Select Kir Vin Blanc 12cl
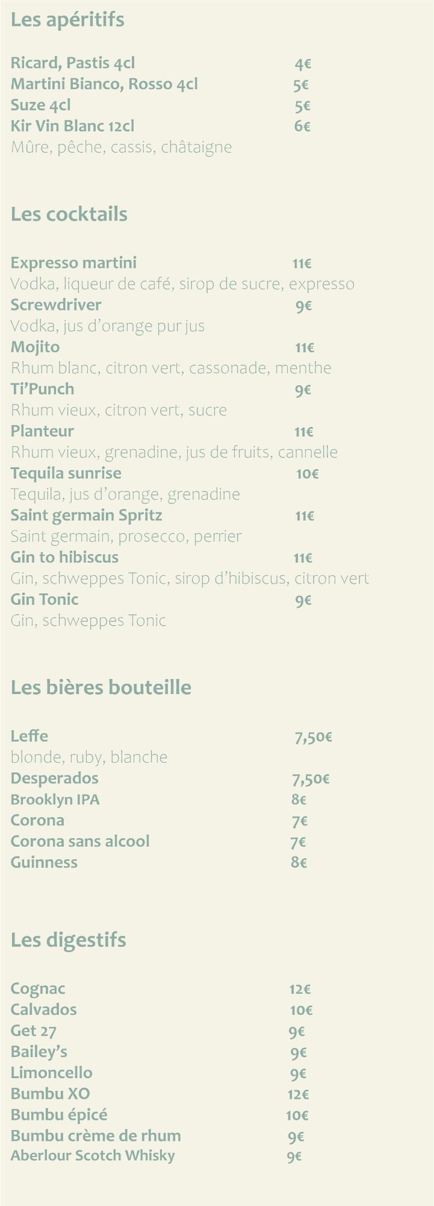 click(x=72, y=126)
